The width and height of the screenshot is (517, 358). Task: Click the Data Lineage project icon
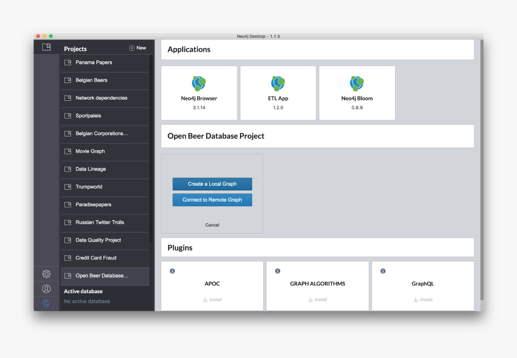click(x=67, y=169)
